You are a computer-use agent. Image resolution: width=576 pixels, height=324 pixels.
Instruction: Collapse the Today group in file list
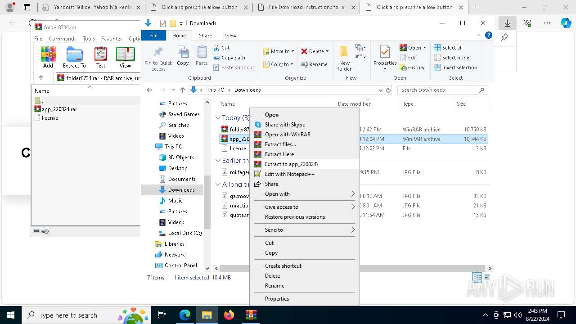click(x=218, y=118)
